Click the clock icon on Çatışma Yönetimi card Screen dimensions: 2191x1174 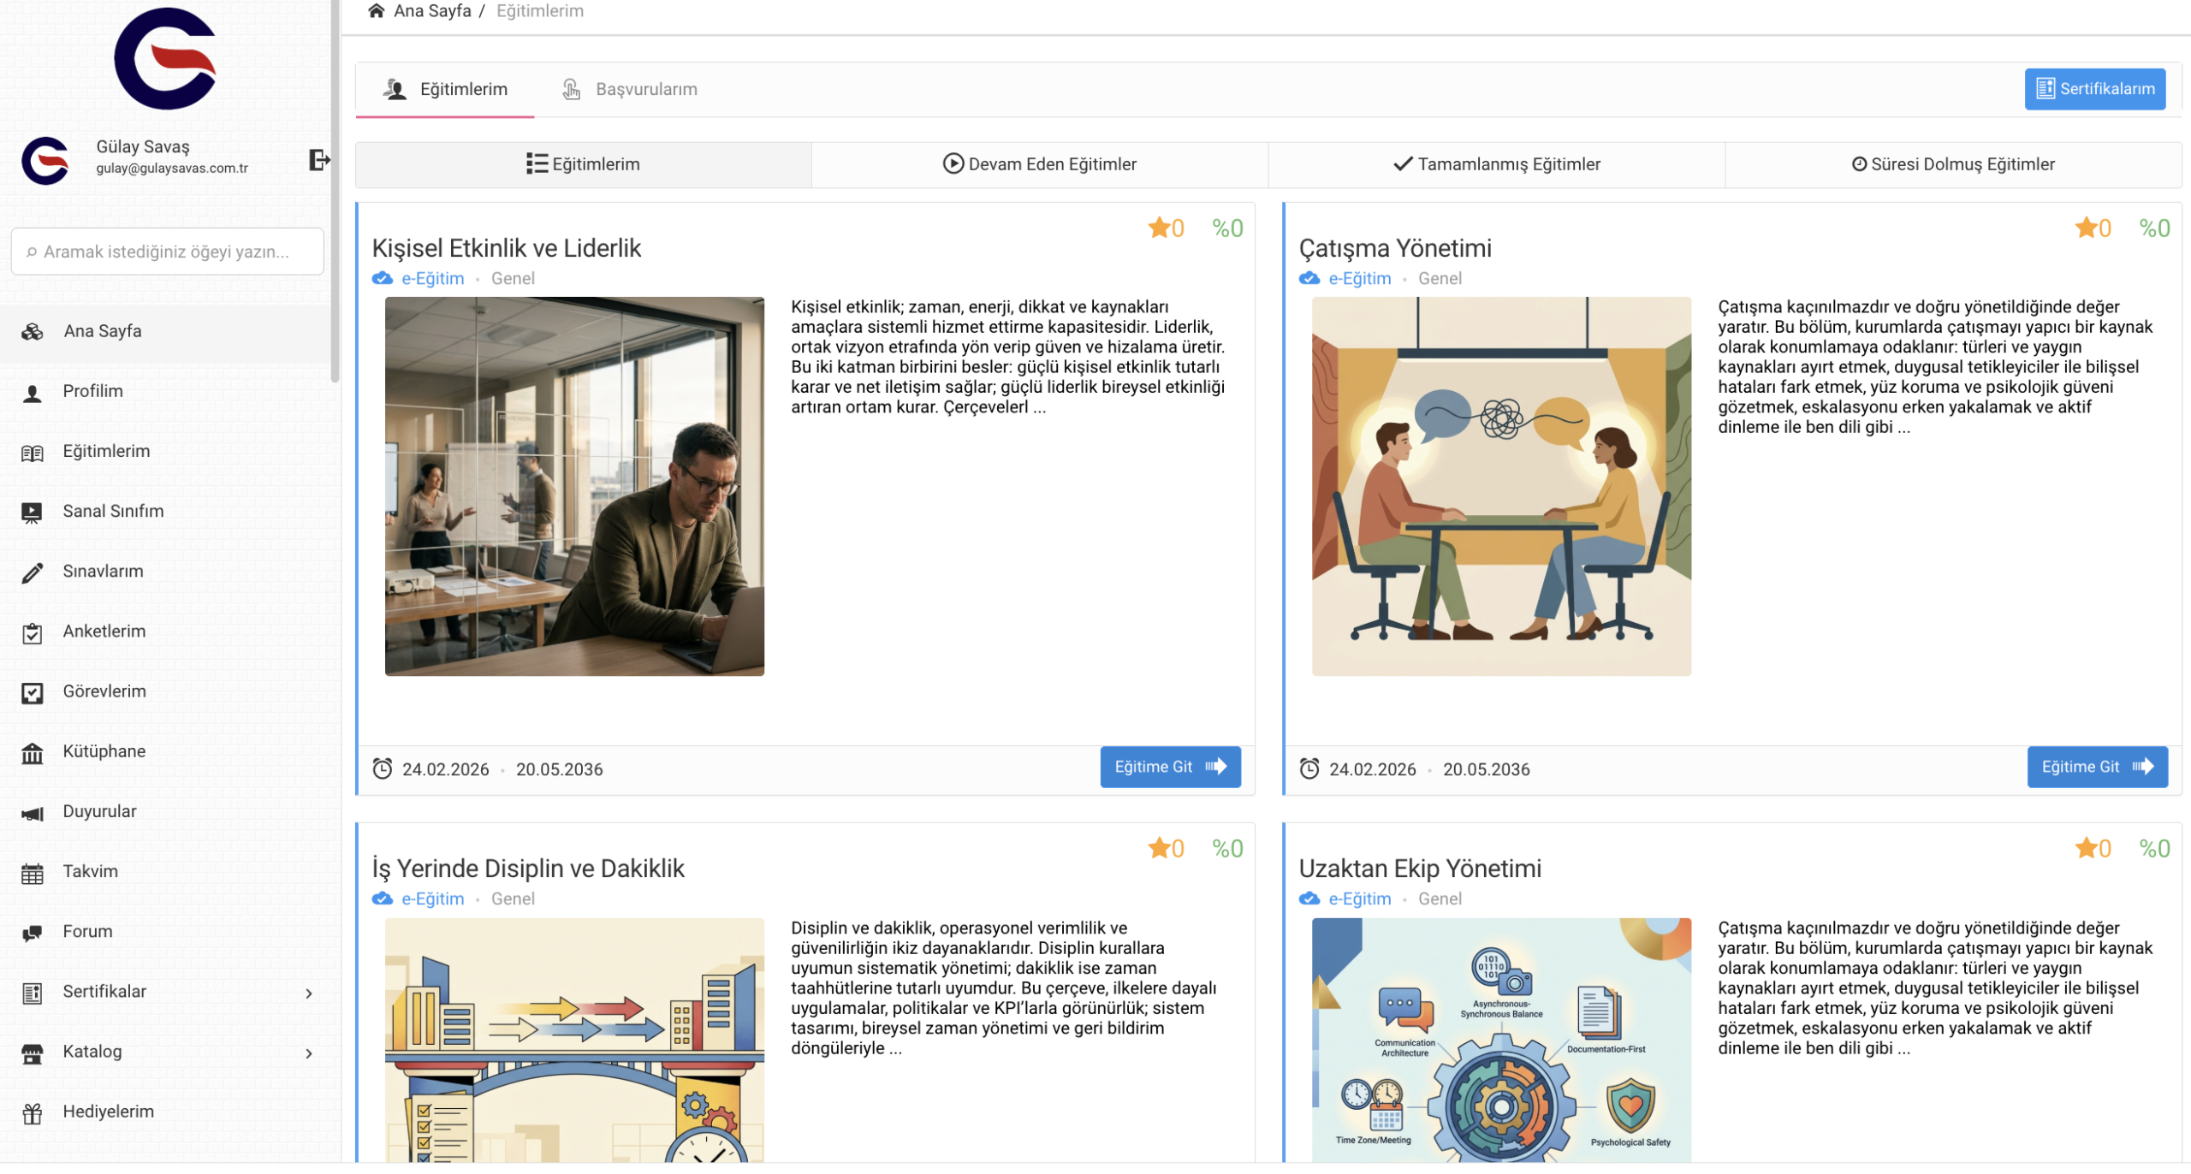(x=1309, y=768)
